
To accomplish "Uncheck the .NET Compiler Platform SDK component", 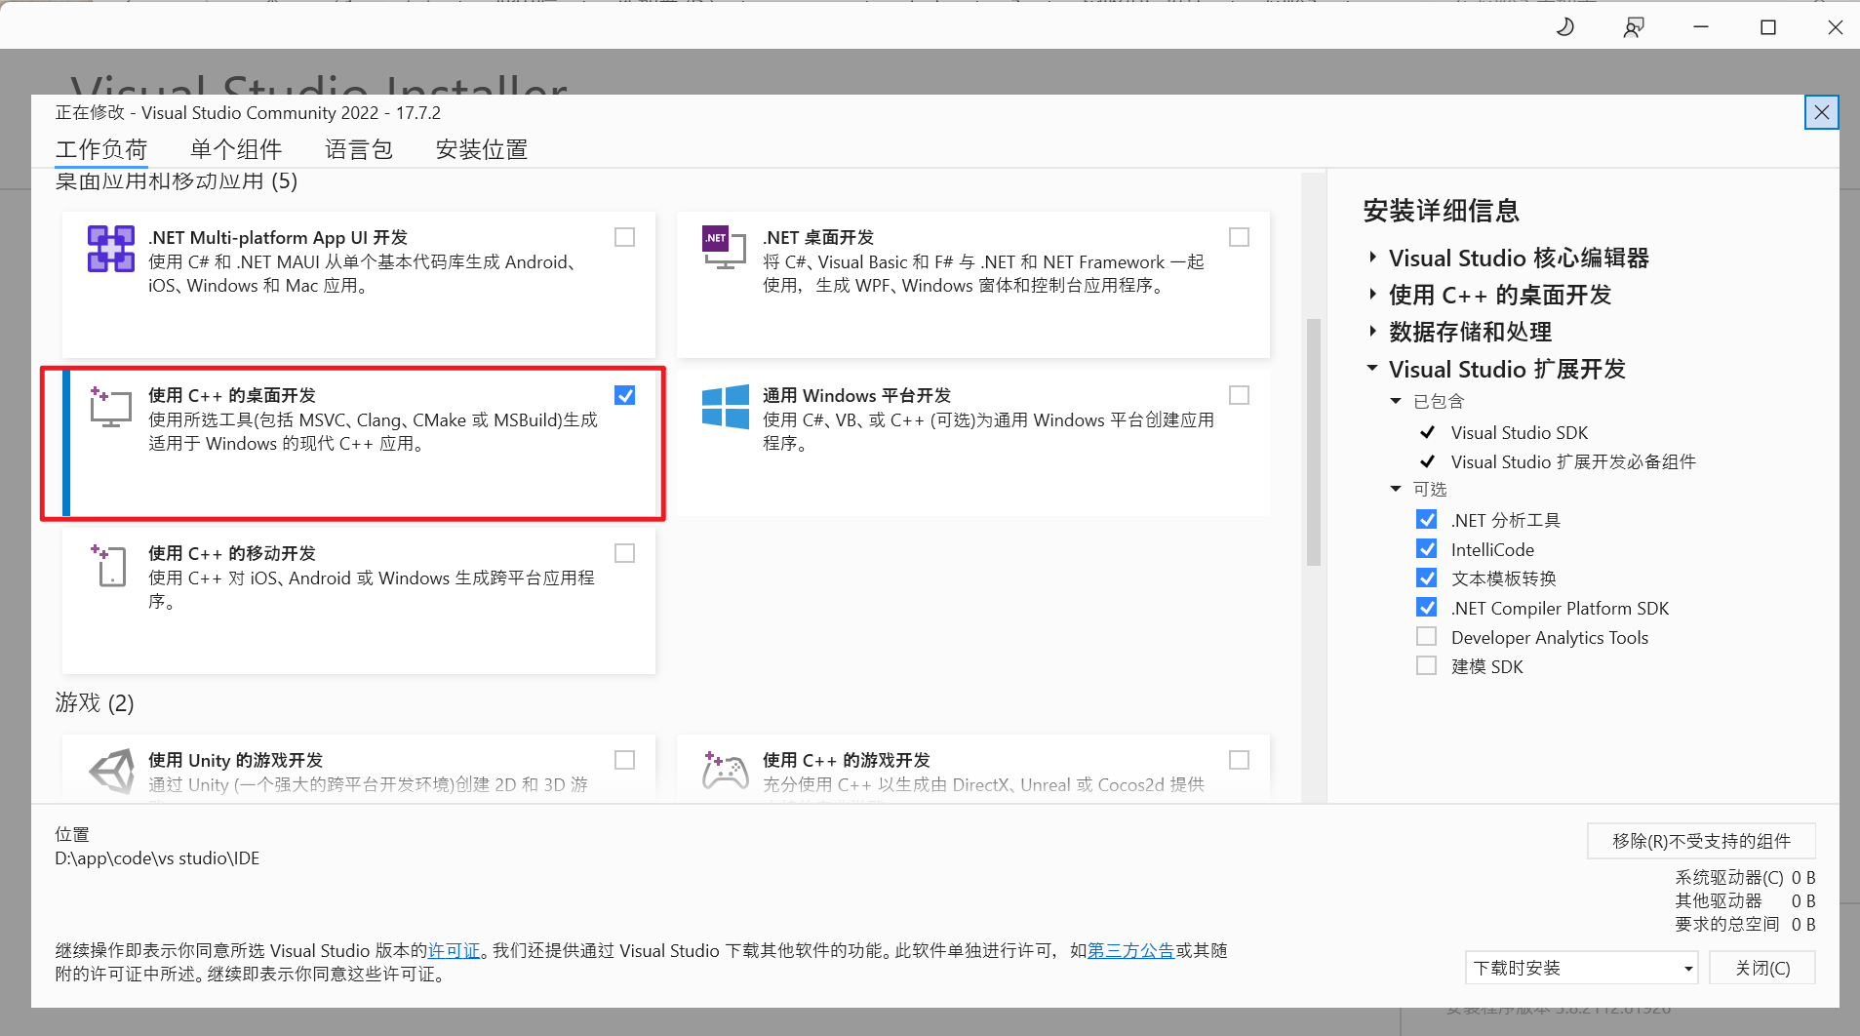I will 1426,608.
